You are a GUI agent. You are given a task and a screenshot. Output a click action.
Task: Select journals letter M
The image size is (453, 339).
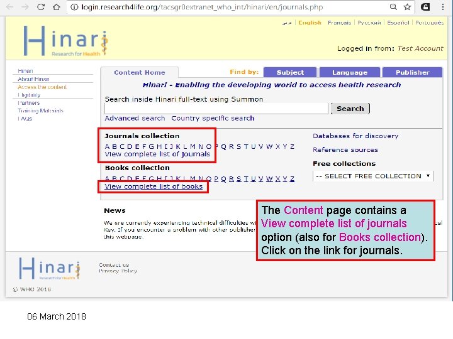pos(193,146)
